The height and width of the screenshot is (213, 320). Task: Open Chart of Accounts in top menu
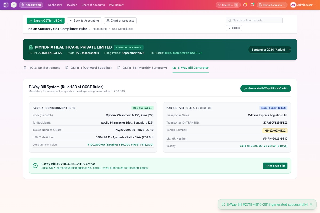click(x=93, y=5)
